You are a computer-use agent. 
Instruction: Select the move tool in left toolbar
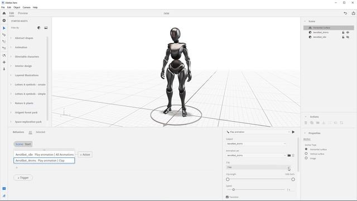tap(4, 35)
